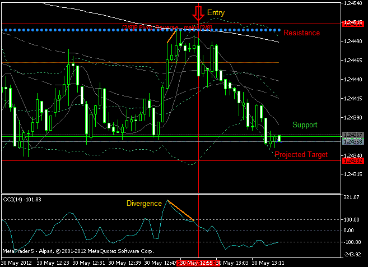Click the 'Projected Target' label

(x=301, y=155)
